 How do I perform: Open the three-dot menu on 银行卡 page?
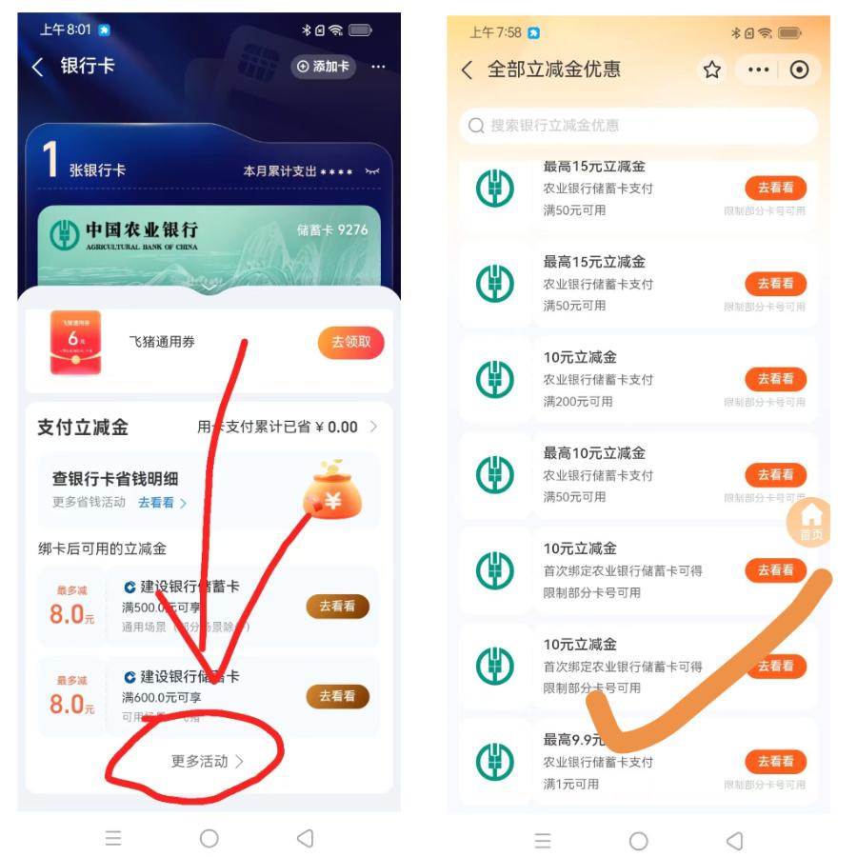pyautogui.click(x=378, y=67)
